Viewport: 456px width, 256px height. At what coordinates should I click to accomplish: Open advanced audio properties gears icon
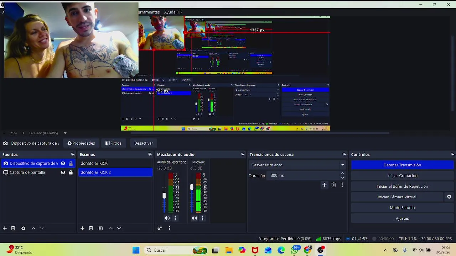[x=160, y=228]
